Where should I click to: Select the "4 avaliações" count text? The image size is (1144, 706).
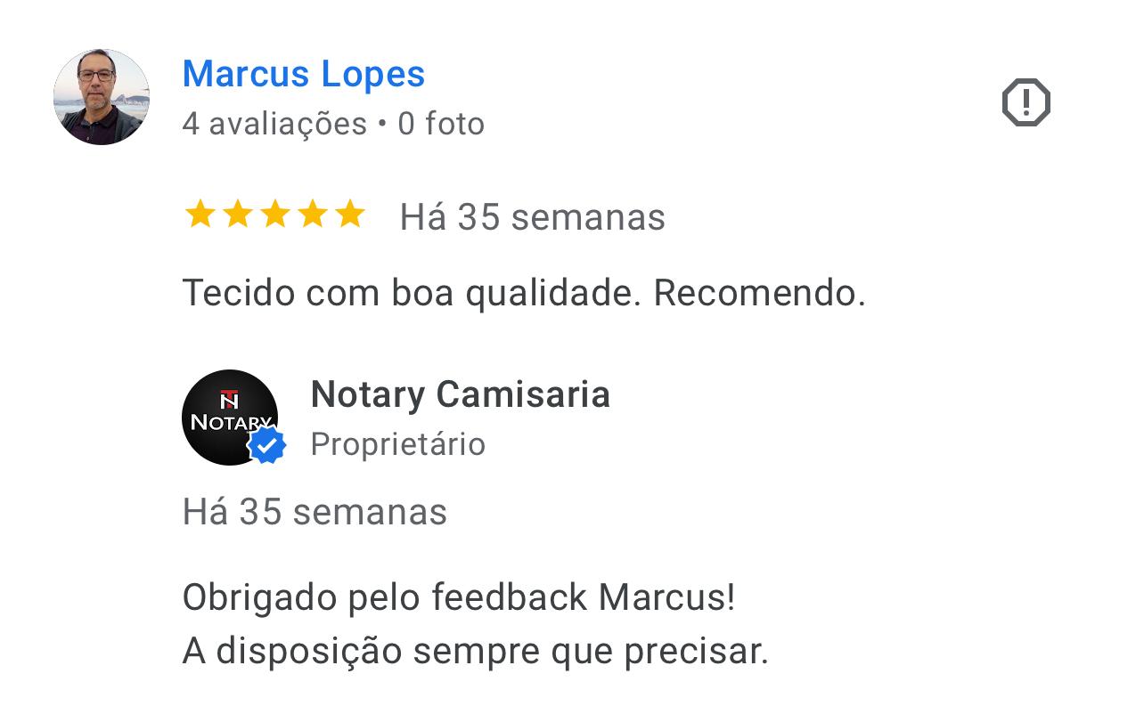(x=274, y=124)
